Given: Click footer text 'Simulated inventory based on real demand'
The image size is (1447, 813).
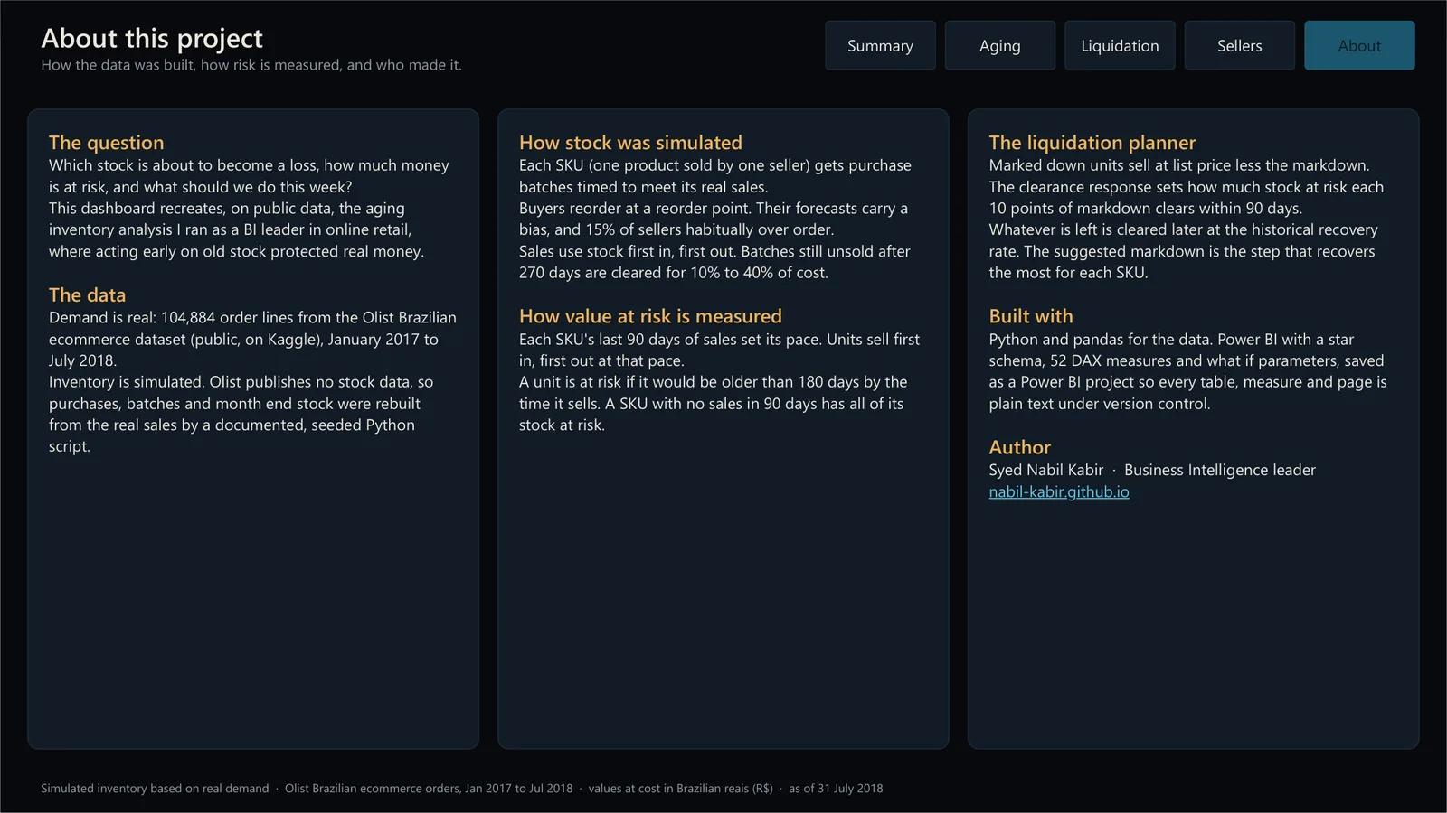Looking at the screenshot, I should coord(155,789).
